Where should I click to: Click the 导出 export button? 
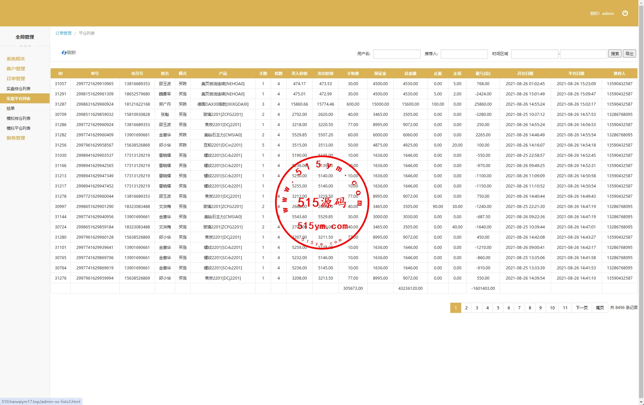click(629, 53)
